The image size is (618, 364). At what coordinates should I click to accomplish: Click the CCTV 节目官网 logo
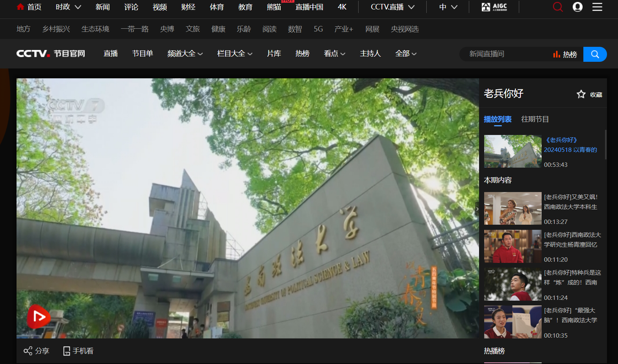tap(51, 54)
